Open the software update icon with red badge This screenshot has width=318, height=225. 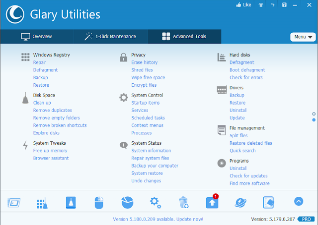[x=212, y=202]
